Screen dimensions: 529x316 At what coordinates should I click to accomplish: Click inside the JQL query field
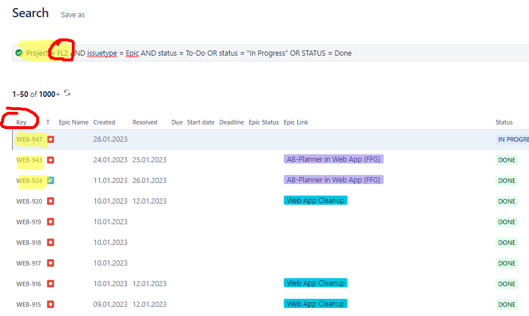271,53
